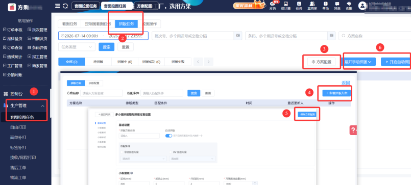This screenshot has width=411, height=185.
Task: Open 设计器 icon in top bar
Action: (x=286, y=6)
